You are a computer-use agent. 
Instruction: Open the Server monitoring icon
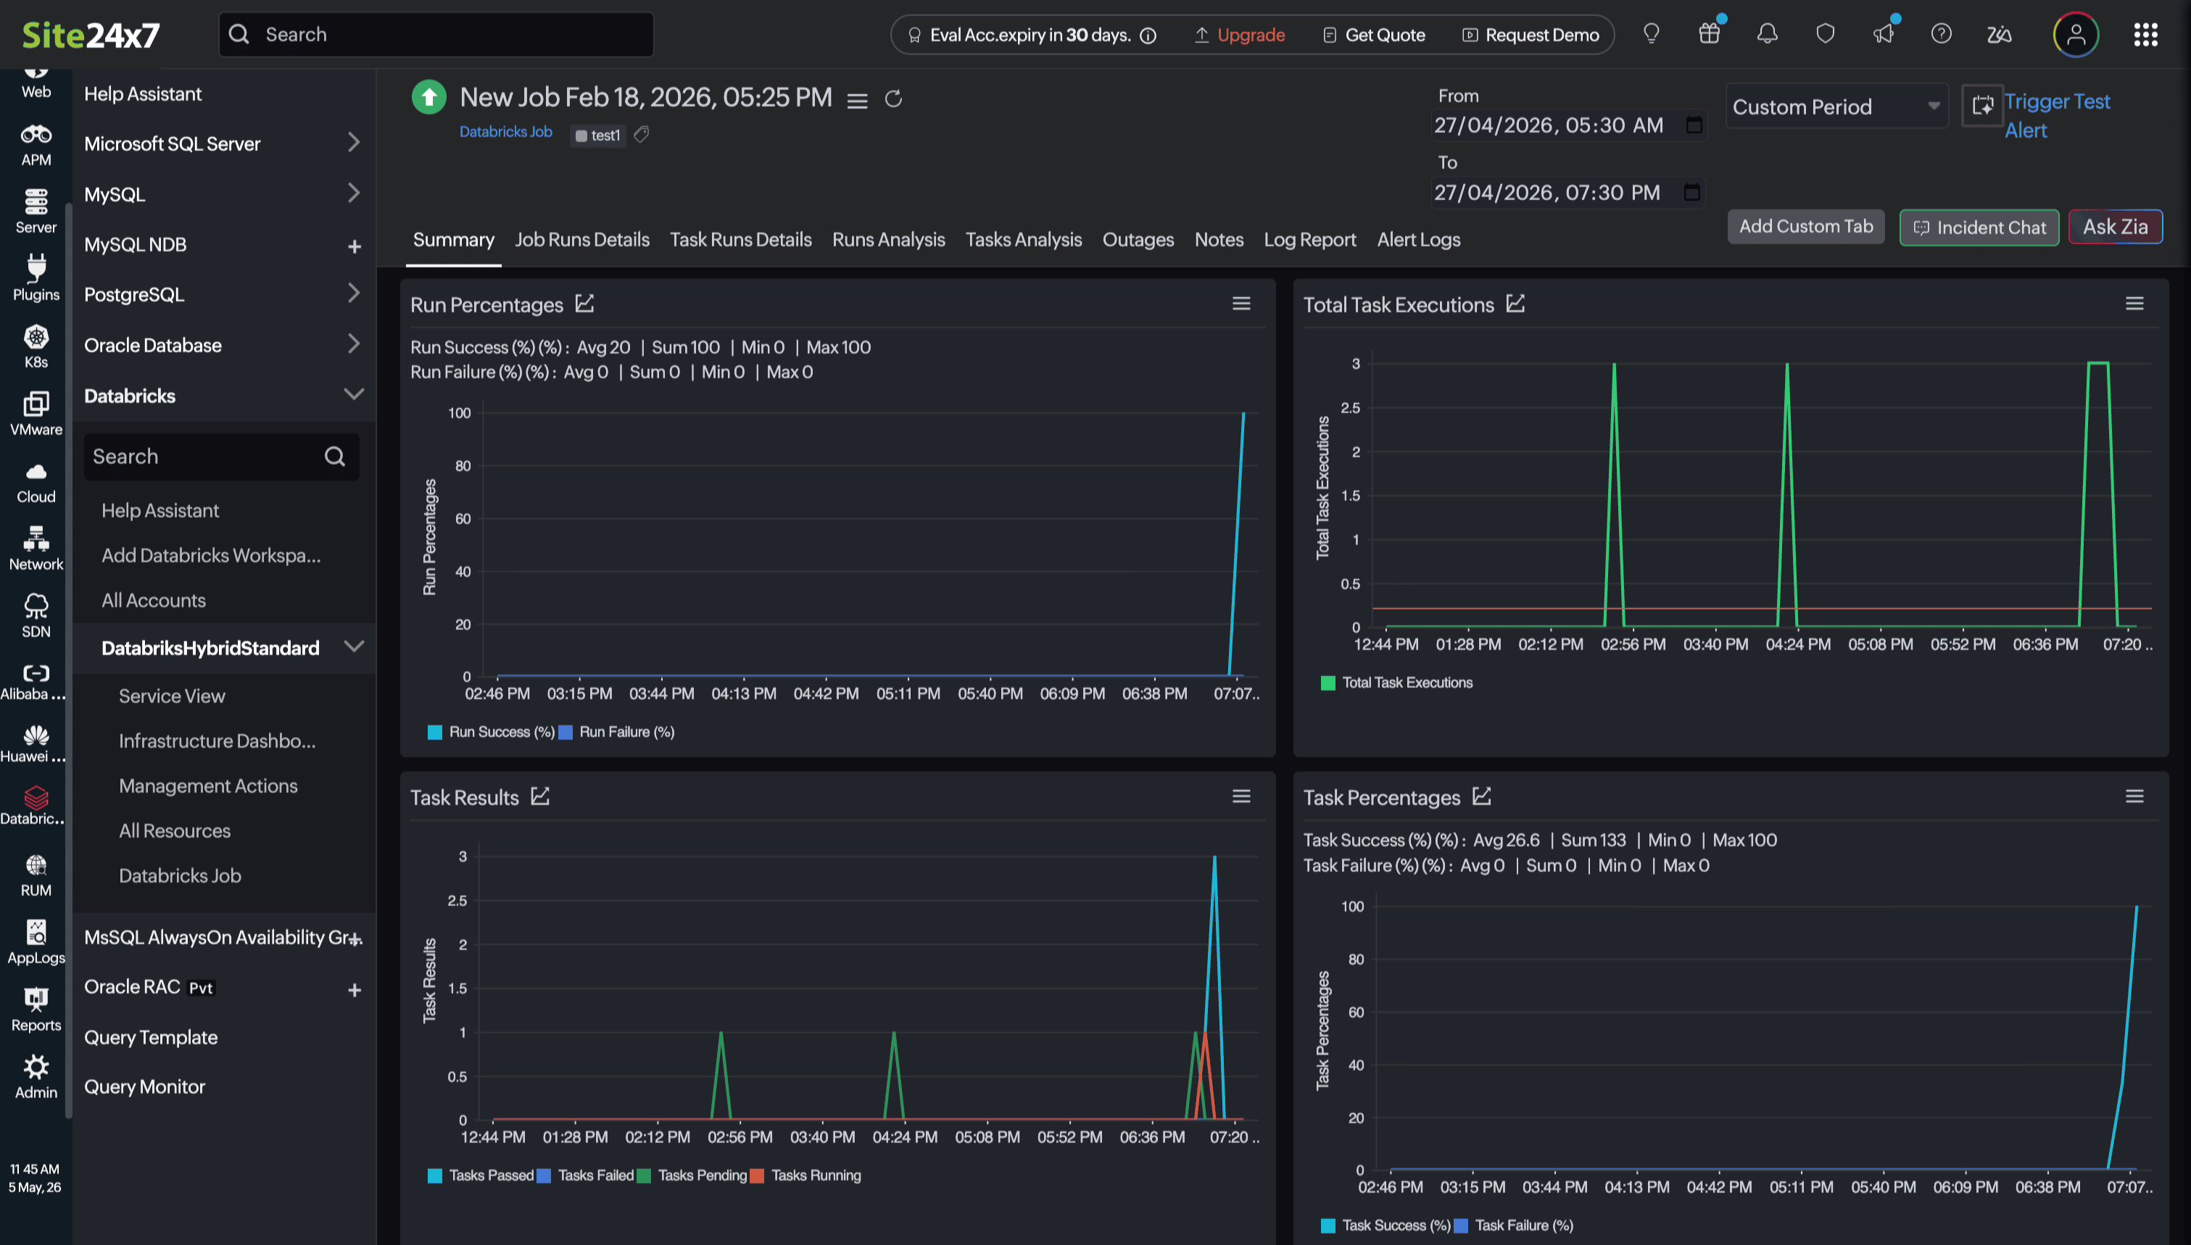tap(36, 211)
